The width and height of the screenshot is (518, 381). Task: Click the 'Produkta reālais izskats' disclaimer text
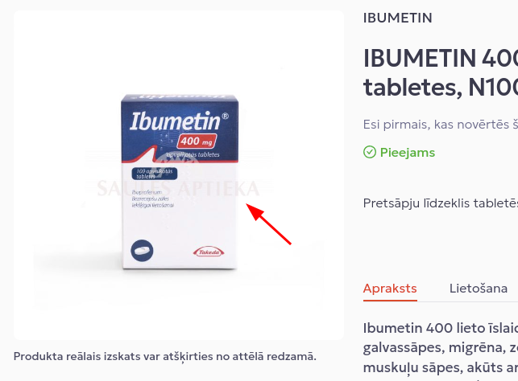(x=165, y=357)
